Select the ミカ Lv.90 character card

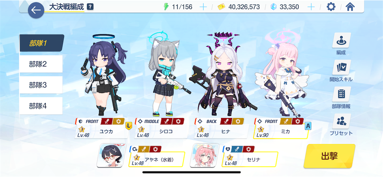(x=281, y=128)
